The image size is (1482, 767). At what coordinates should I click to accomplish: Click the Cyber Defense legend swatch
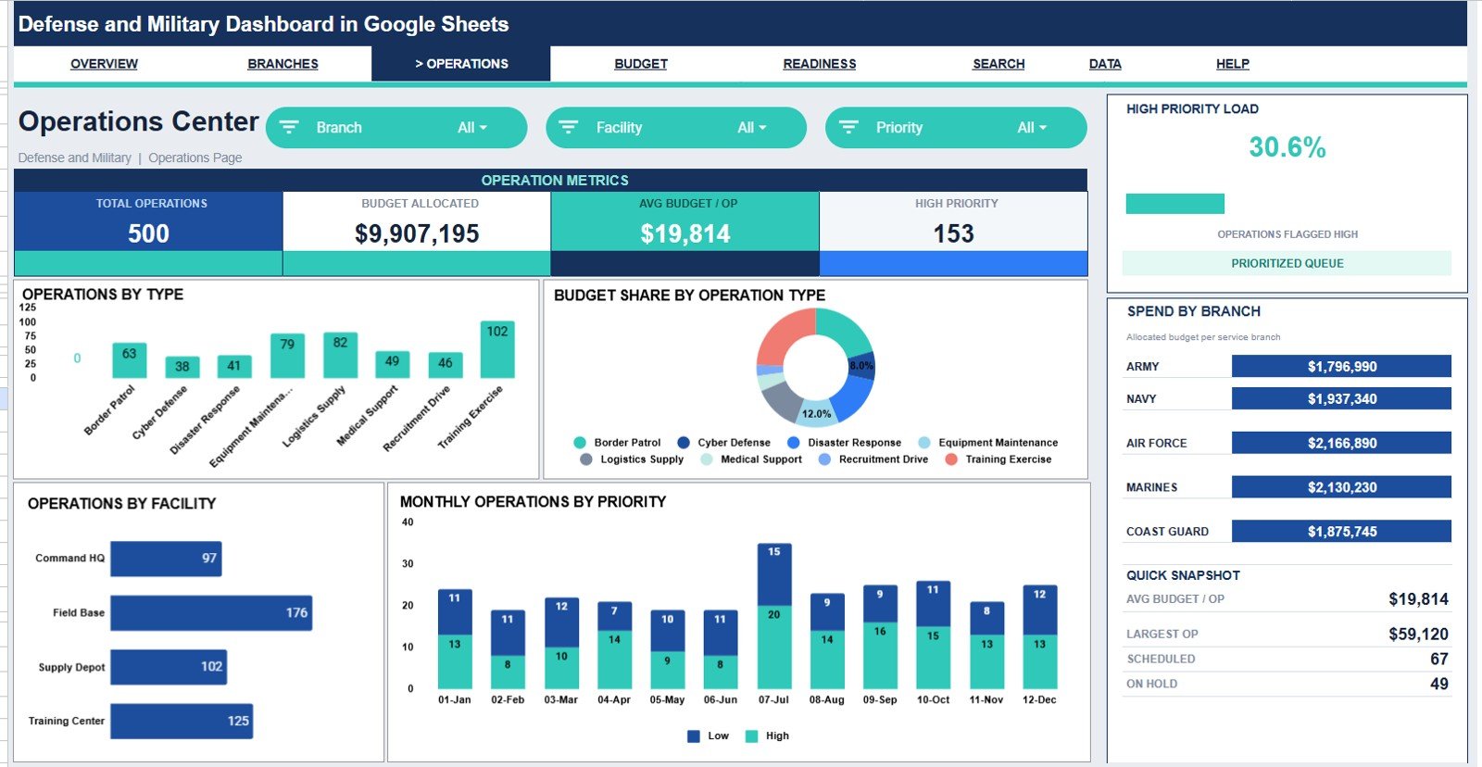pyautogui.click(x=684, y=443)
